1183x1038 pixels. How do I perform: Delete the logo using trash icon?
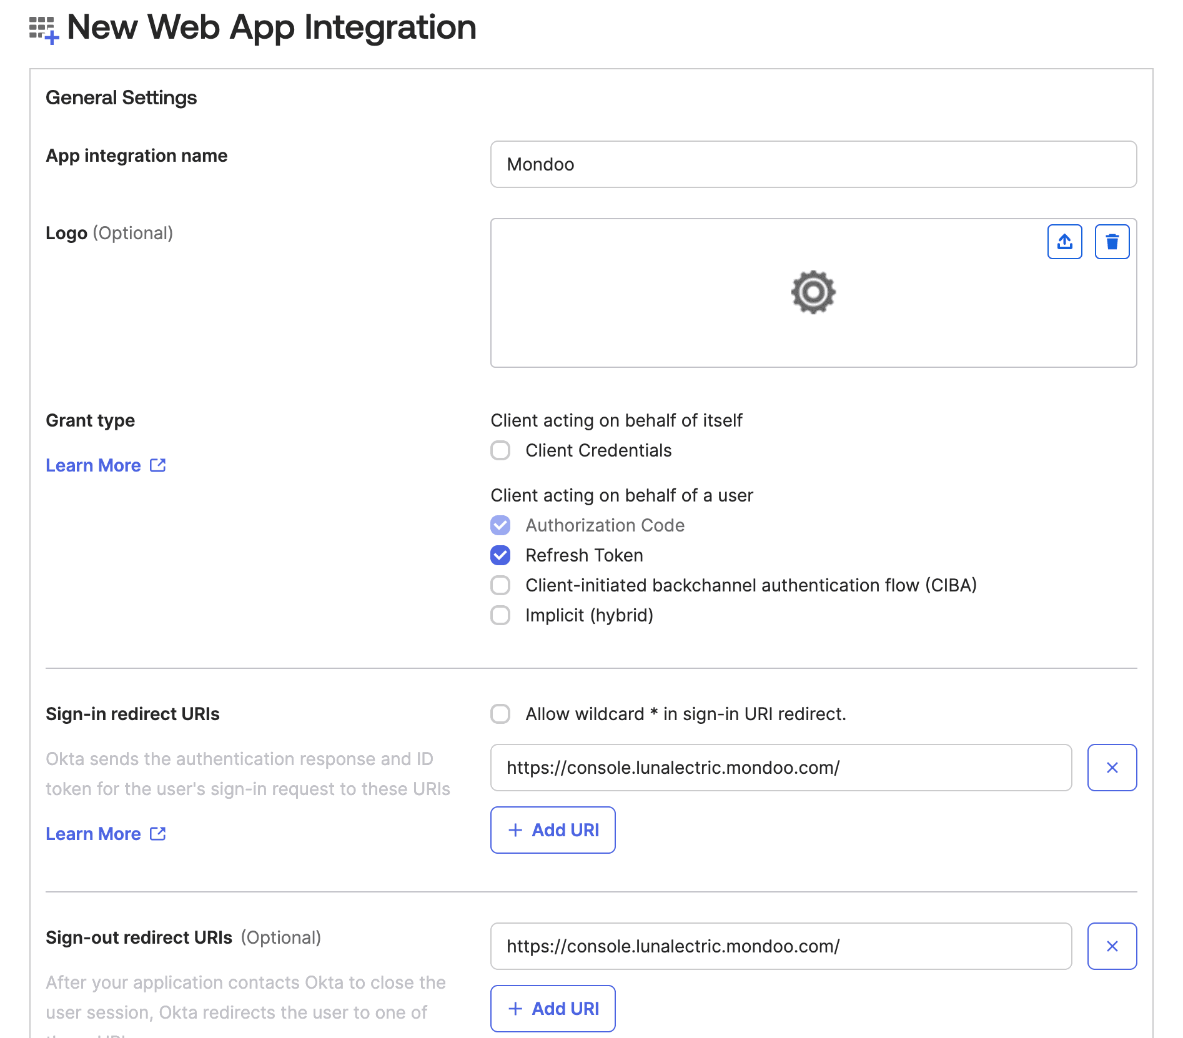1111,241
